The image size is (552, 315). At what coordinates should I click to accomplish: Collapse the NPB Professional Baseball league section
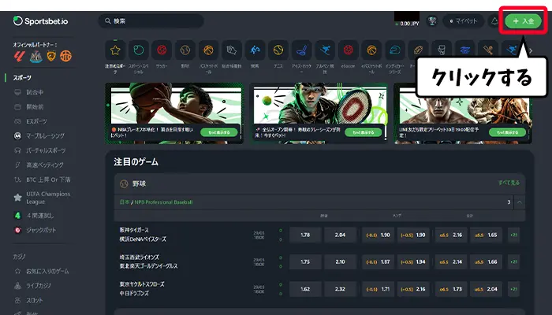(519, 202)
